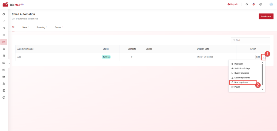This screenshot has height=131, width=277.
Task: Click the US flag language selector
Action: coord(253,4)
